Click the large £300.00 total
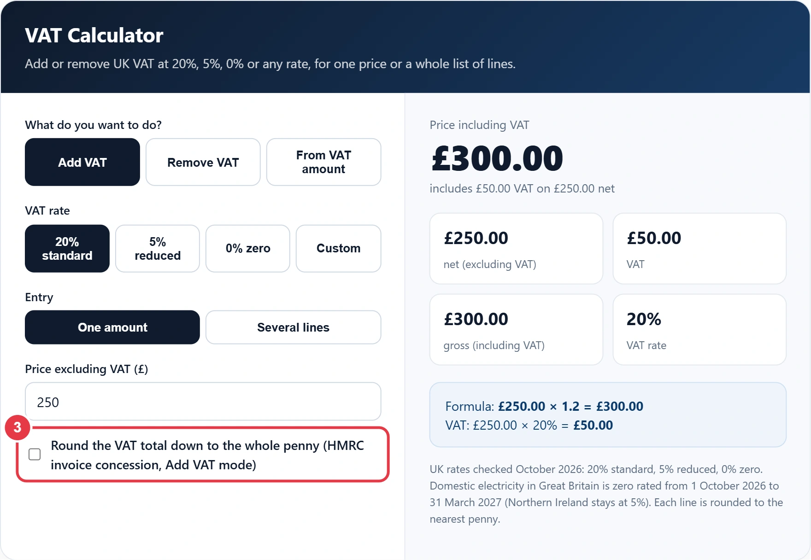The image size is (811, 560). point(497,158)
